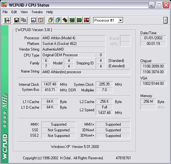Click the exit door icon in toolbar
Screen dimensions: 171x164
7,20
